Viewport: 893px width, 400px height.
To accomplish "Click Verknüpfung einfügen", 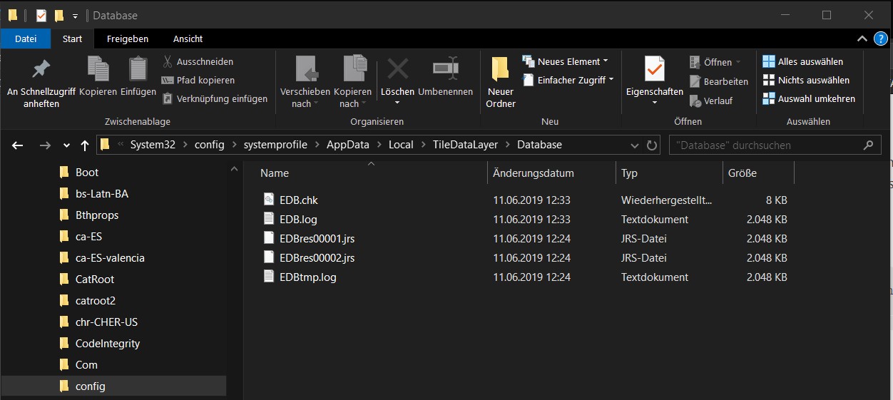I will 215,99.
